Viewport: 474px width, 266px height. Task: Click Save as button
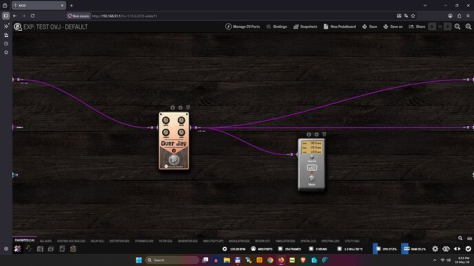tap(393, 27)
